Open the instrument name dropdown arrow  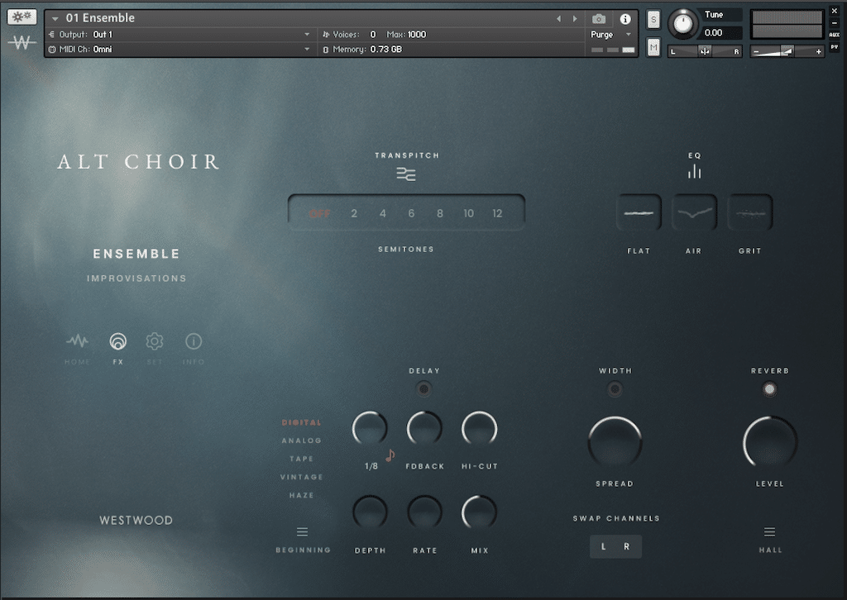pyautogui.click(x=55, y=19)
